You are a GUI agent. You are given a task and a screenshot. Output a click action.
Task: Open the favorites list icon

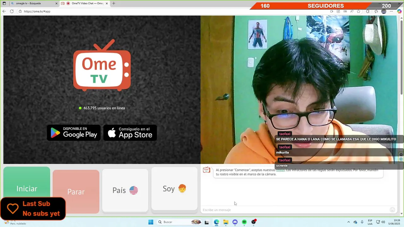tap(376, 11)
